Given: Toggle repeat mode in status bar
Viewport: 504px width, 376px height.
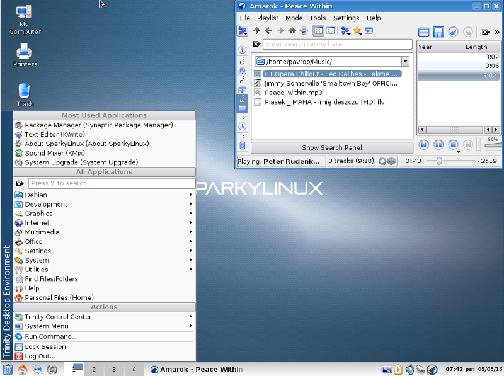Looking at the screenshot, I should point(382,161).
